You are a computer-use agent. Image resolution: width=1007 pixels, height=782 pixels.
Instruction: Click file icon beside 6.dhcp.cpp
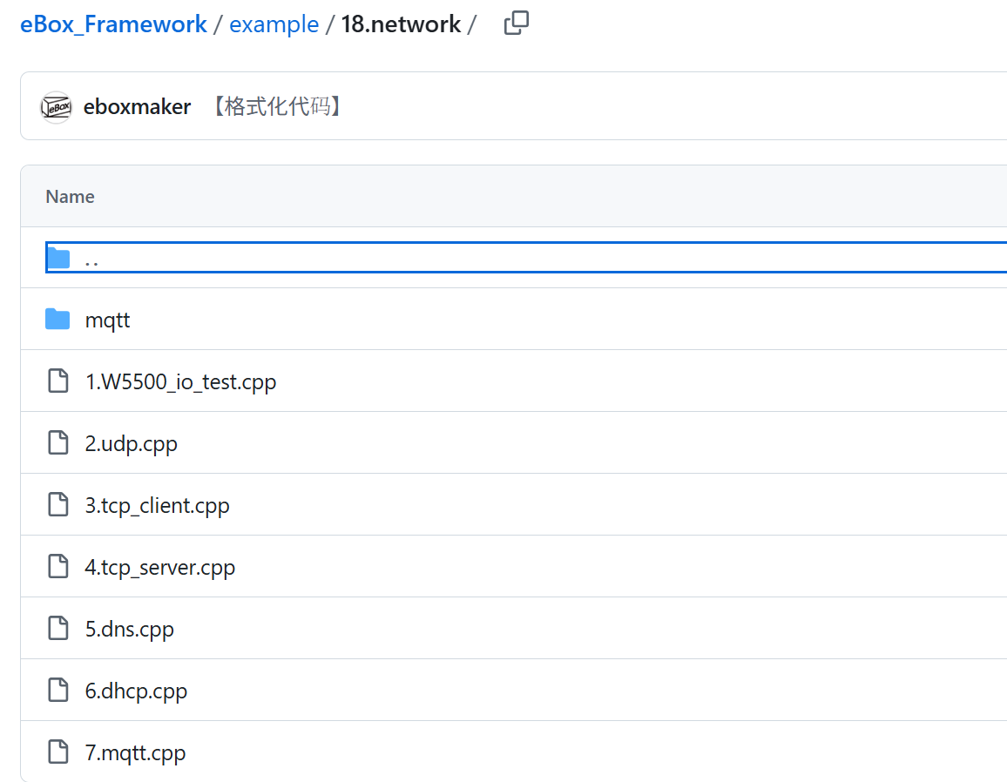coord(58,691)
